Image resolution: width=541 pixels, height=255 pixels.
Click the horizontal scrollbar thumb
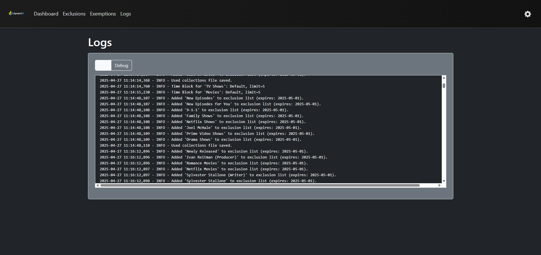(260, 185)
